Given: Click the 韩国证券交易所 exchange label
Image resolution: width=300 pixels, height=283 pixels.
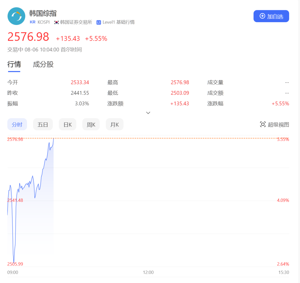Looking at the screenshot, I should click(76, 22).
